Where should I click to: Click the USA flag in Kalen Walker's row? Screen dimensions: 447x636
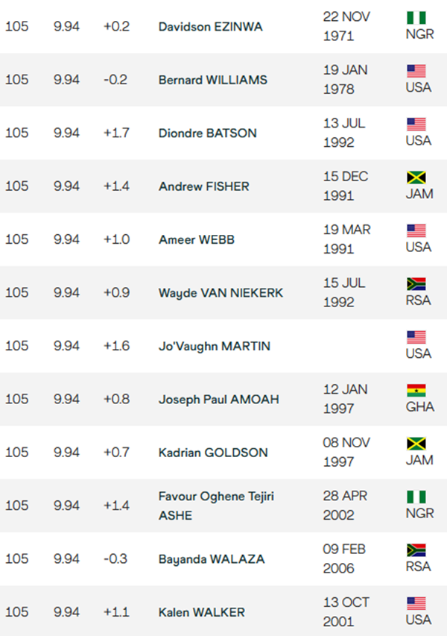416,603
